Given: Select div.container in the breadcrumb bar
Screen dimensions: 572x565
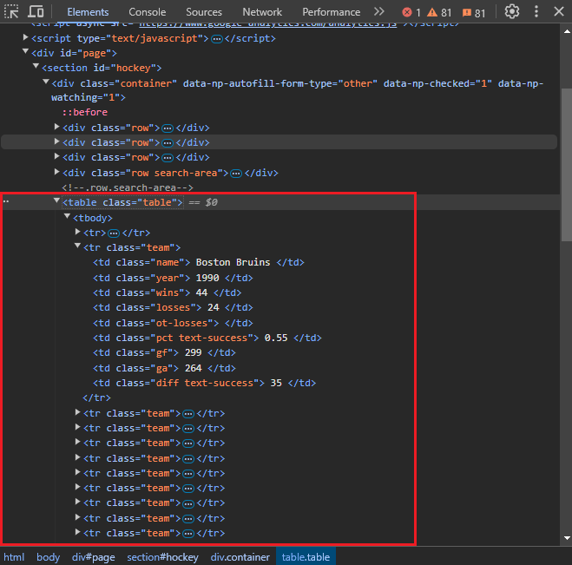Looking at the screenshot, I should click(x=240, y=557).
